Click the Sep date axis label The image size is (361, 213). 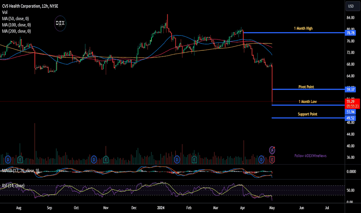coord(49,208)
